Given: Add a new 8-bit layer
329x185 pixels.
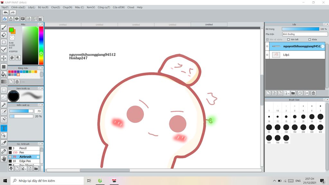Looking at the screenshot, I should (x=274, y=93).
